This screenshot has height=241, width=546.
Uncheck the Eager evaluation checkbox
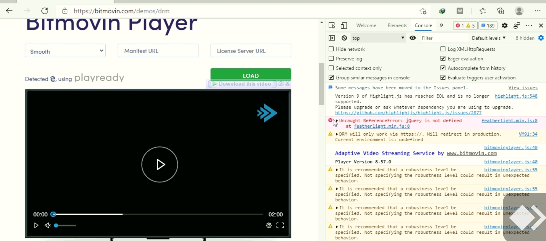click(x=443, y=59)
